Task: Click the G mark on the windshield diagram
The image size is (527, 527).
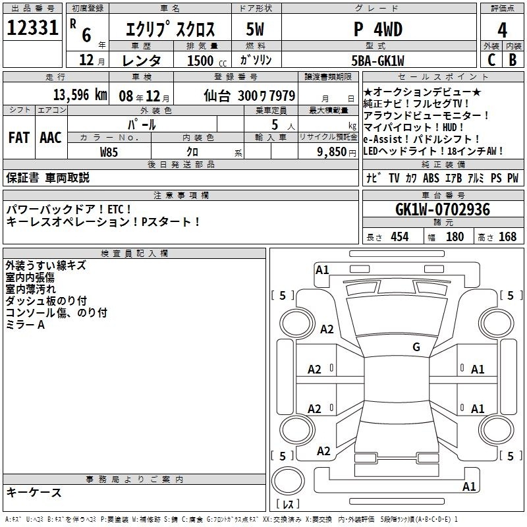Action: click(416, 347)
